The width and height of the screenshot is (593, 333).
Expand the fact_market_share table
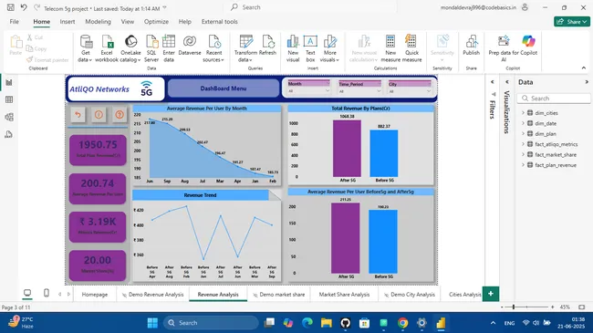[x=523, y=155]
